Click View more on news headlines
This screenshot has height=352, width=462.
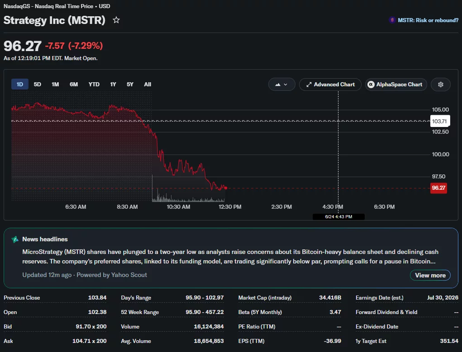[430, 275]
